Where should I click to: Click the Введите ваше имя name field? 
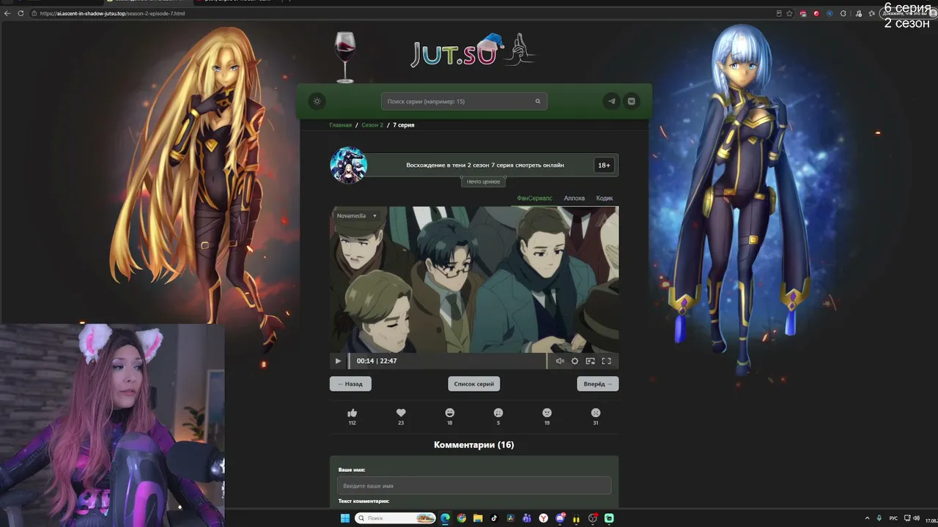pos(474,485)
